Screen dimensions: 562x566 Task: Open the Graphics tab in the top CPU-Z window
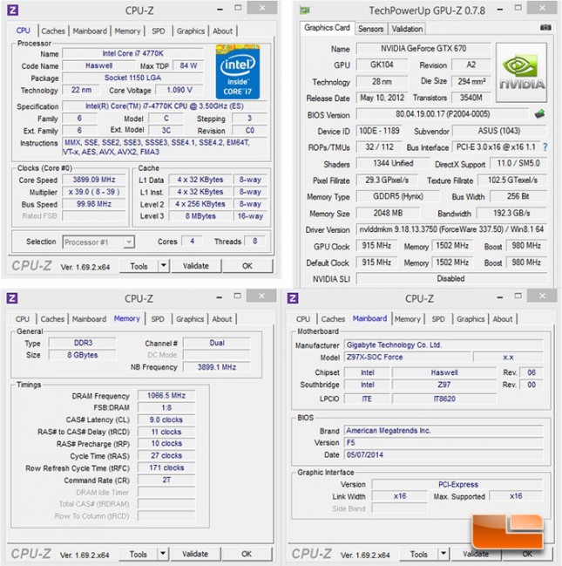coord(191,31)
